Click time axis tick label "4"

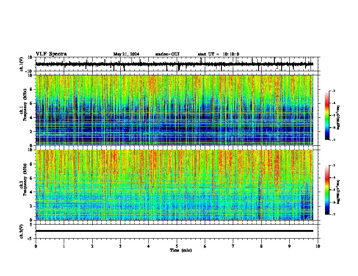tap(148, 246)
